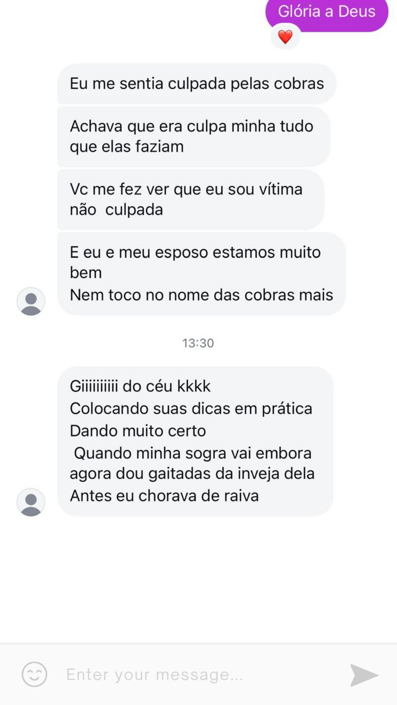Tap the line 'E eu e meu esposo estamos muito'
Screen dimensions: 397x705
(195, 253)
